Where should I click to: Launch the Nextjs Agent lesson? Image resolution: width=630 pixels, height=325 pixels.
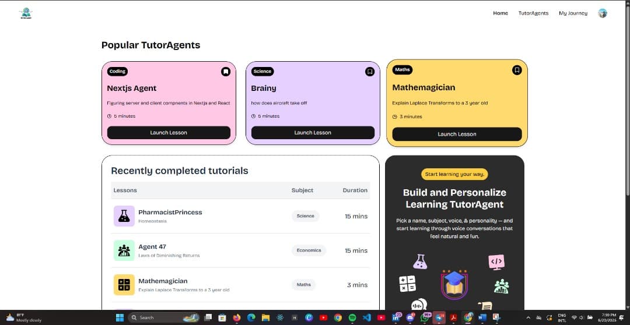169,133
